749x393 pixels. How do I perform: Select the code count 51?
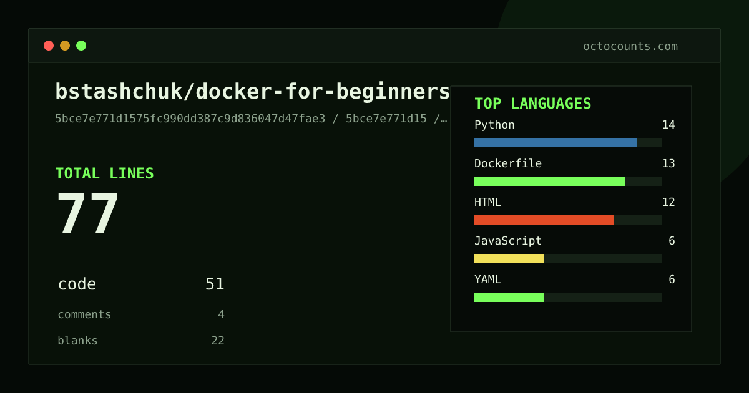[215, 284]
